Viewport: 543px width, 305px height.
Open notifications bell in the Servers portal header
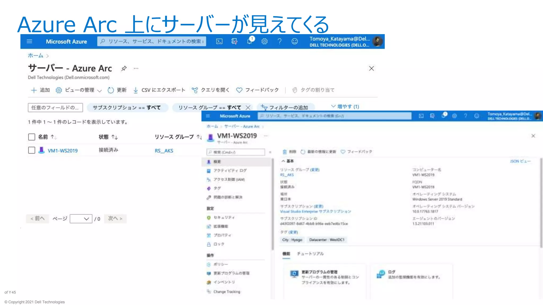click(x=250, y=41)
